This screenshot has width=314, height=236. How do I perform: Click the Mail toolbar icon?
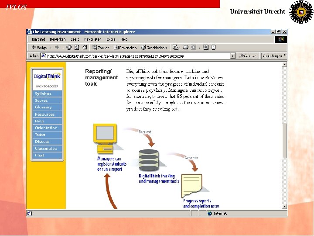(175, 47)
